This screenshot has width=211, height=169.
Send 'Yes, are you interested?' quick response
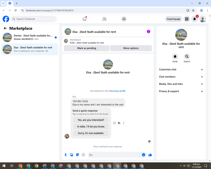click(x=91, y=120)
